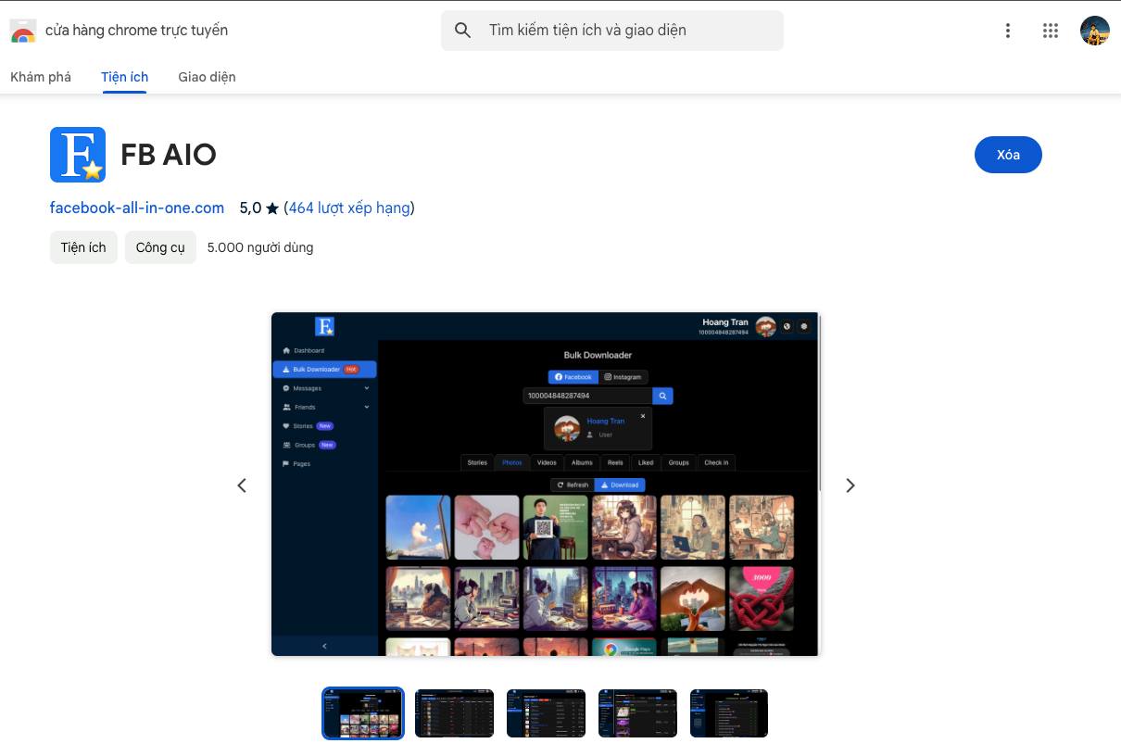This screenshot has width=1121, height=756.
Task: Select the fifth screenshot thumbnail
Action: coord(729,713)
